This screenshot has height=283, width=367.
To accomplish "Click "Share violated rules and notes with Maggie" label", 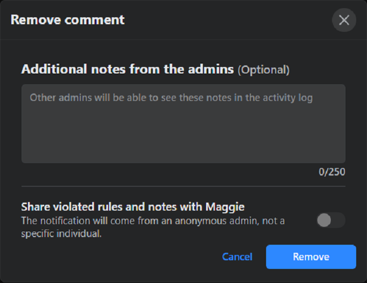I will click(x=133, y=207).
